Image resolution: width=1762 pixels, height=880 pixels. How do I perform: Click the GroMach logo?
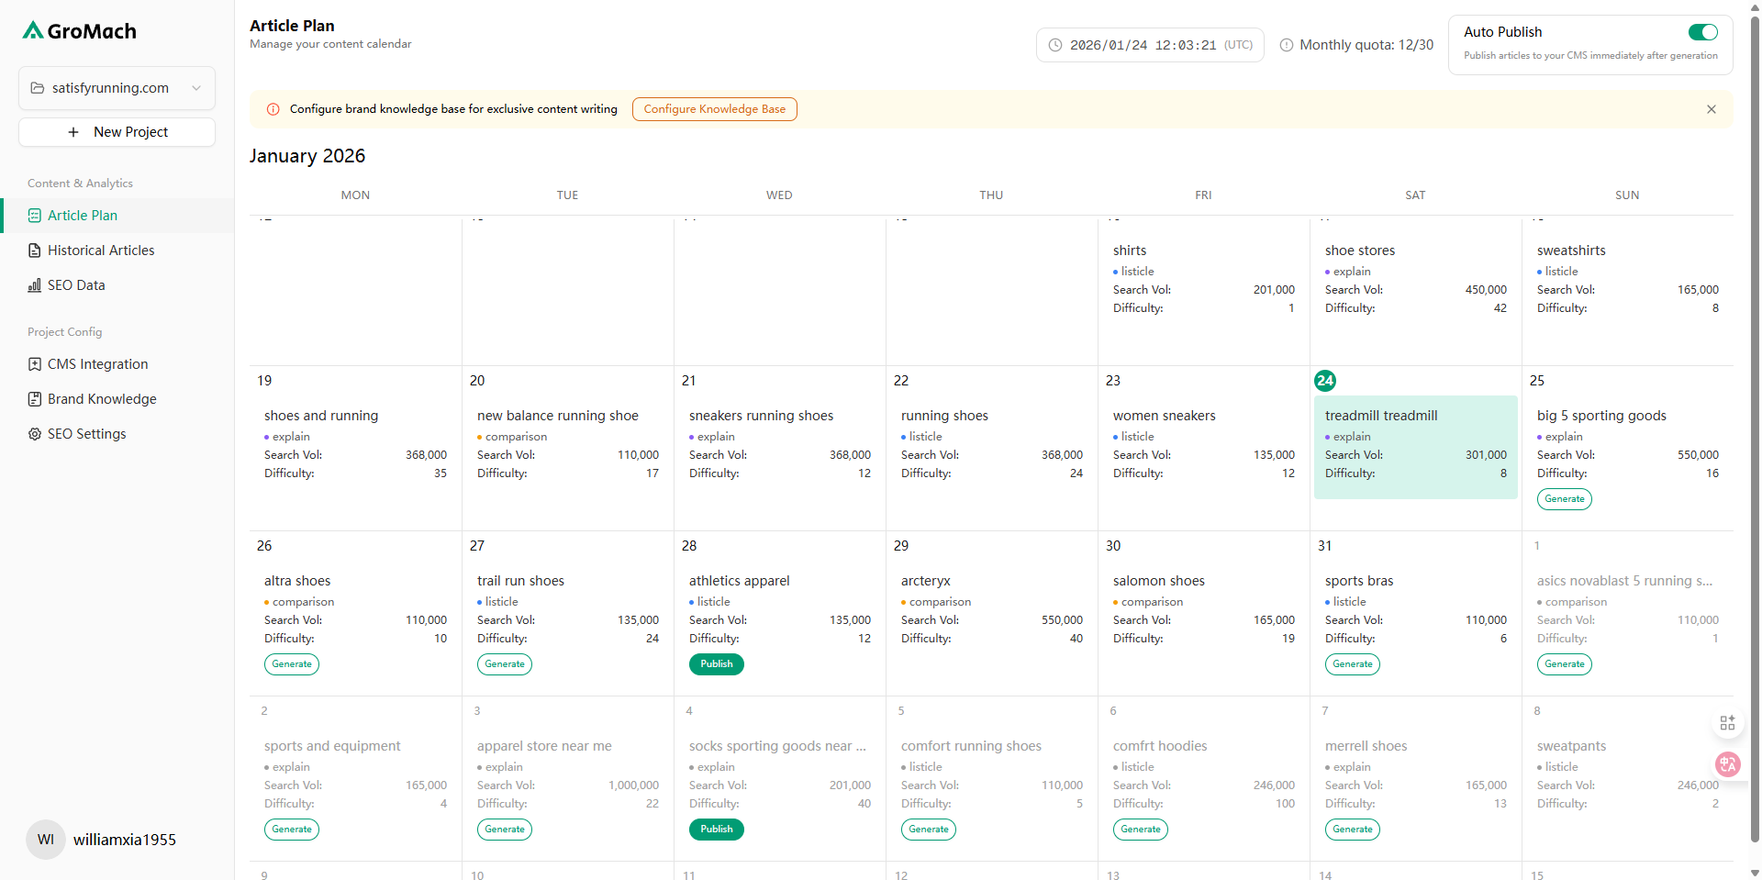pos(79,30)
